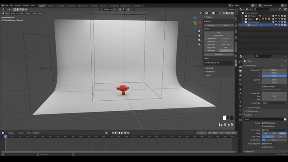Viewport: 288px width, 162px height.
Task: Switch perspective/orthographic grid gizmo icon
Action: [x=199, y=45]
